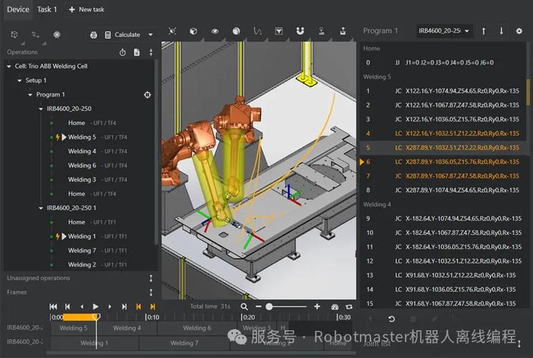Select the Welding 7 operation in tree
This screenshot has height=358, width=533.
(82, 251)
